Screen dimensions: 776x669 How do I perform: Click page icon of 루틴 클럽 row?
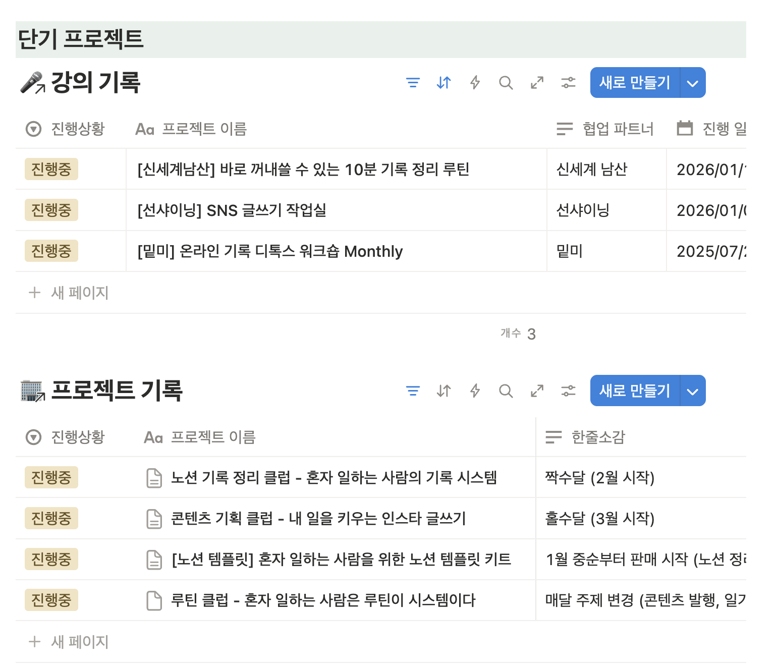coord(154,600)
